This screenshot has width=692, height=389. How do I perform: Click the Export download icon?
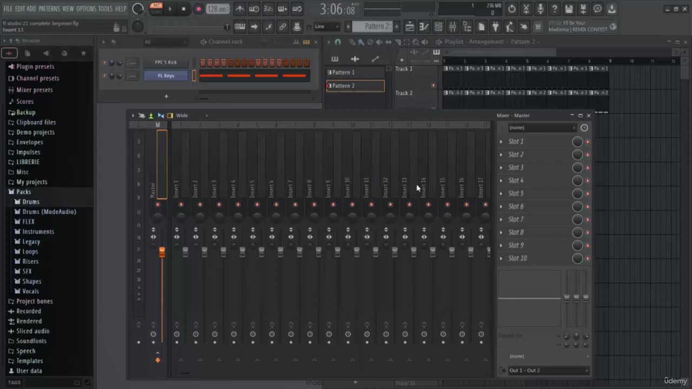coord(611,9)
